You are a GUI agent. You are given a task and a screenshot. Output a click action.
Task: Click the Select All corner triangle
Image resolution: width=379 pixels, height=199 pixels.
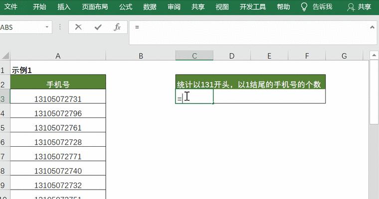click(x=5, y=56)
